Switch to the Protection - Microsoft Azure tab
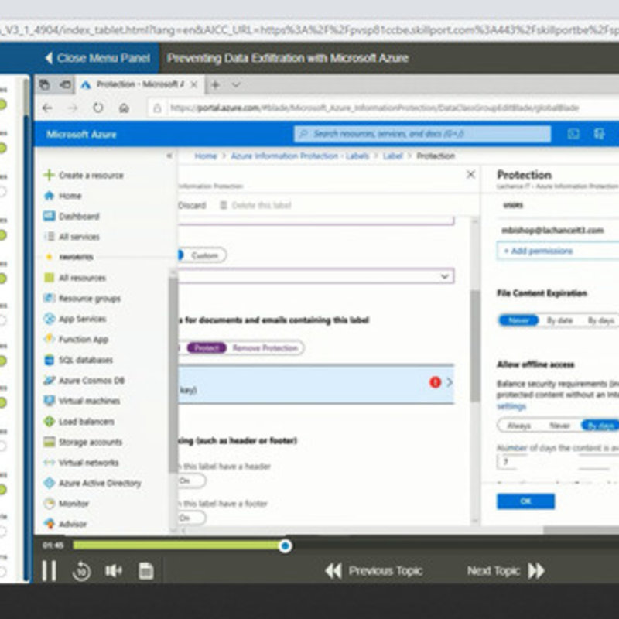Image resolution: width=619 pixels, height=619 pixels. (140, 84)
